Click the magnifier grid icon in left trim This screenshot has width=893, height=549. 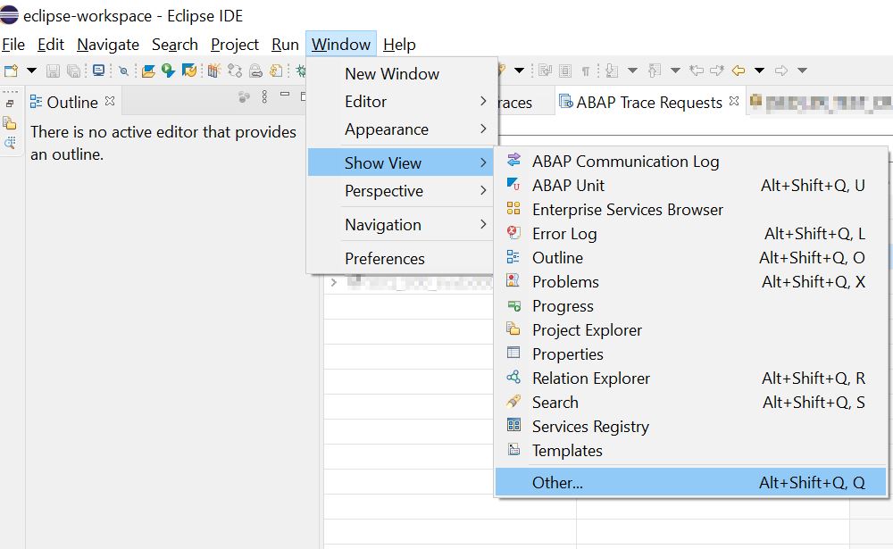point(10,142)
